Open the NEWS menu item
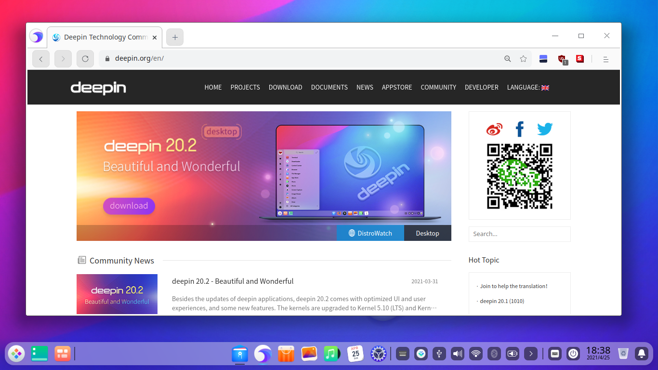Screen dimensions: 658x370 coord(365,87)
